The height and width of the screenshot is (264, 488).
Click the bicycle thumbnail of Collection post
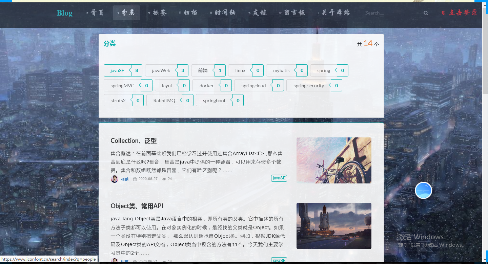pos(334,160)
